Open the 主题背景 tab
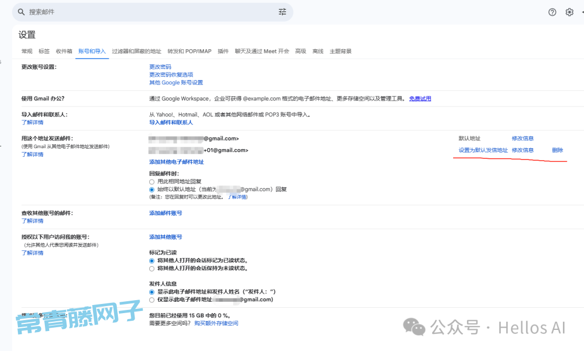584x351 pixels. pos(341,51)
